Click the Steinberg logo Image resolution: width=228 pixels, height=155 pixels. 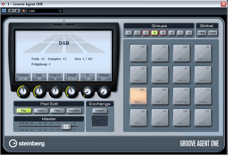(27, 143)
